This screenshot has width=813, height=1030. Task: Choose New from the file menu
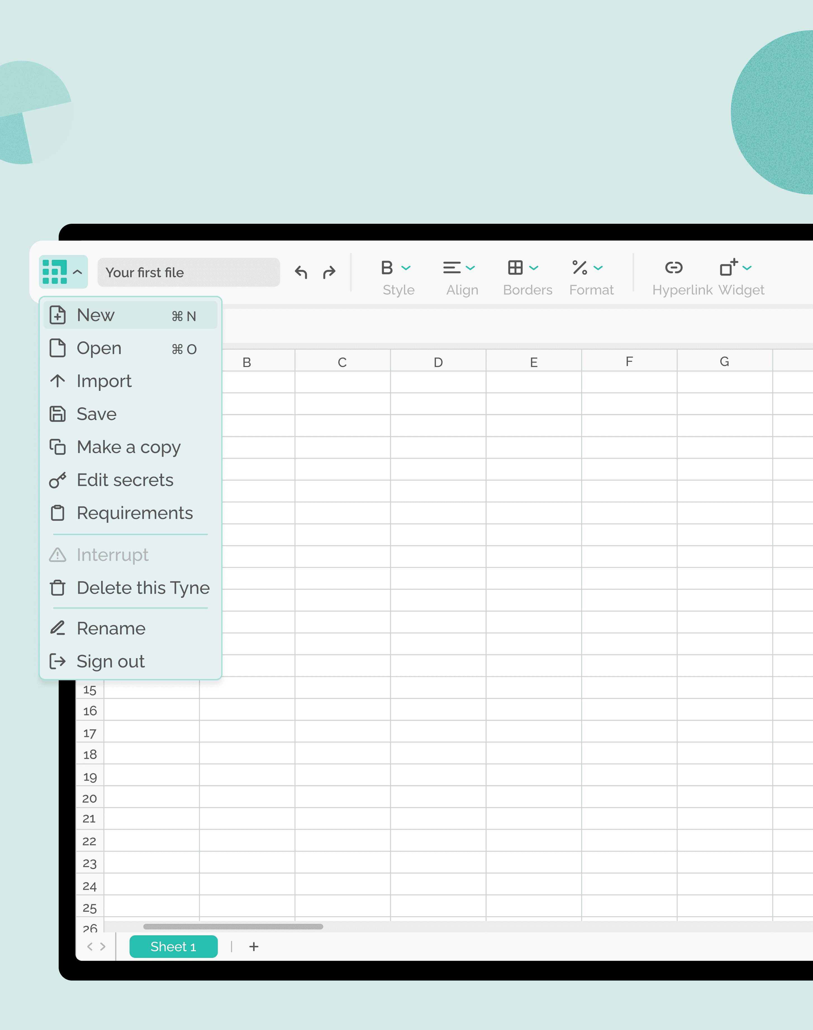pyautogui.click(x=130, y=315)
